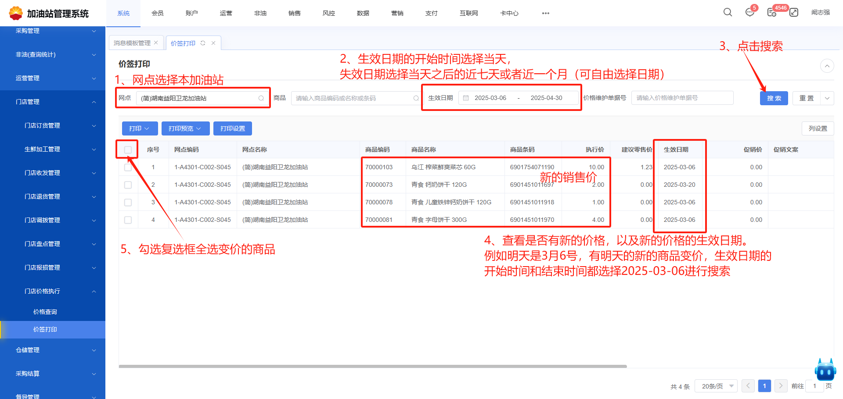Check the row for 青食 字母饼干 300G
843x399 pixels.
[x=128, y=220]
